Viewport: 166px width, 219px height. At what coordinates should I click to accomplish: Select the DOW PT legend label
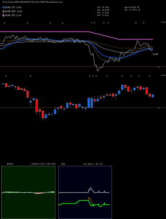tap(13, 15)
